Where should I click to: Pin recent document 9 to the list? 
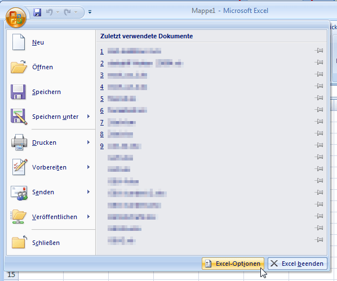pos(319,145)
